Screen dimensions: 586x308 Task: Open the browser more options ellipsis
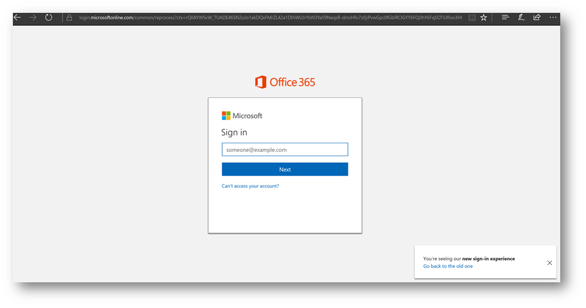click(x=553, y=18)
